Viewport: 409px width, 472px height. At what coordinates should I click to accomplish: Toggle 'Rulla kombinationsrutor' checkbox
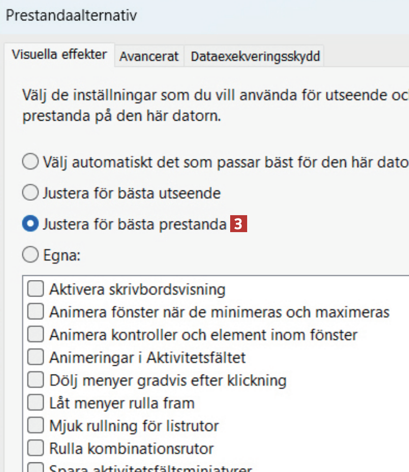[35, 449]
